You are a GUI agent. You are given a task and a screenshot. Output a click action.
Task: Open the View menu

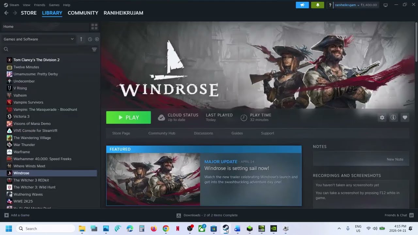tap(27, 5)
